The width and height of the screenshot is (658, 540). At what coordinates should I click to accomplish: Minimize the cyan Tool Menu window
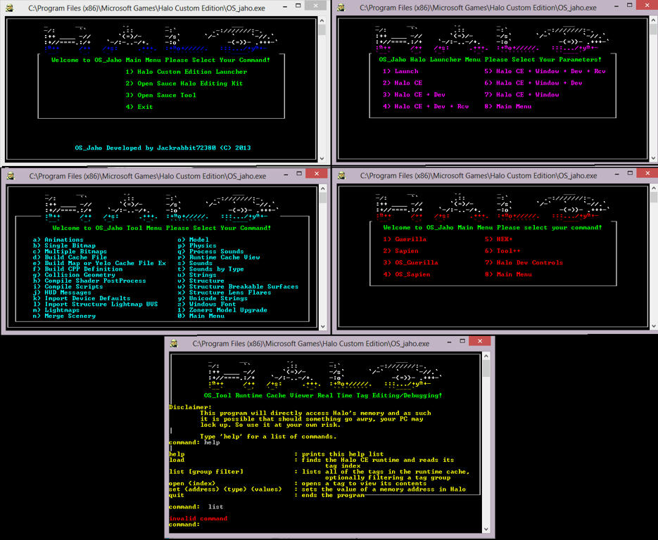pyautogui.click(x=286, y=174)
